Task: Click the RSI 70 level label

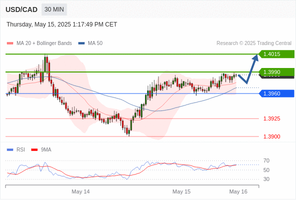Action: (x=266, y=161)
